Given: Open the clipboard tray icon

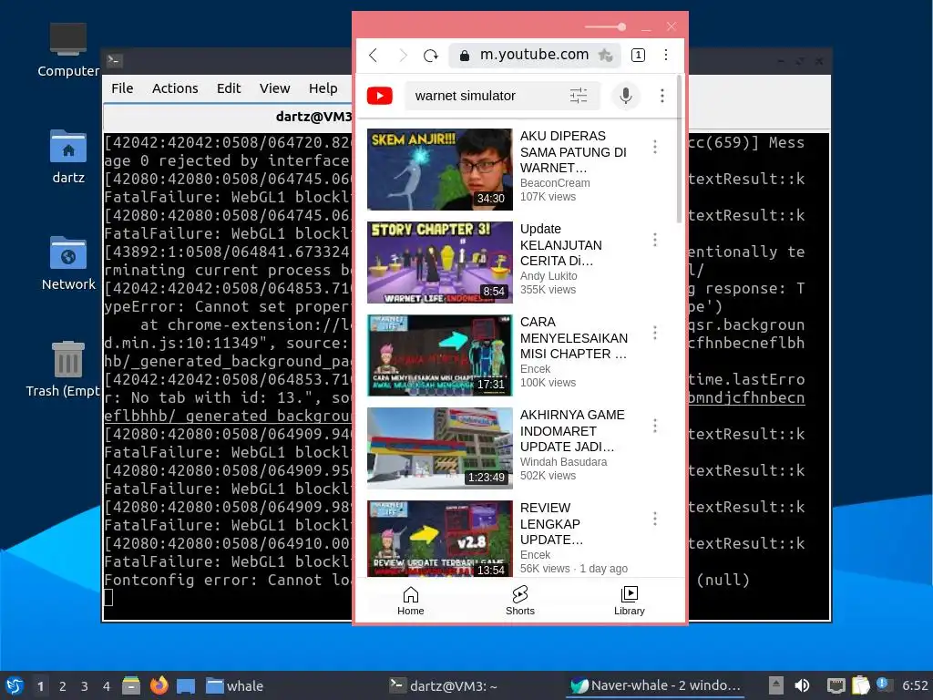Looking at the screenshot, I should coord(860,685).
